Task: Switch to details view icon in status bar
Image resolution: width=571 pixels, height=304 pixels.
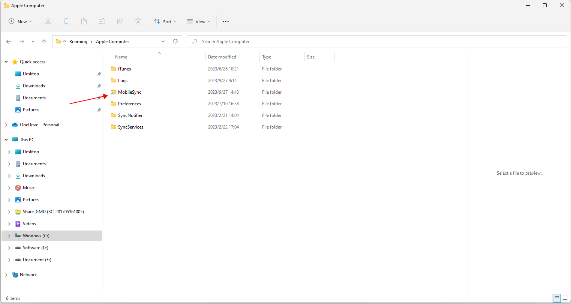Action: (557, 298)
